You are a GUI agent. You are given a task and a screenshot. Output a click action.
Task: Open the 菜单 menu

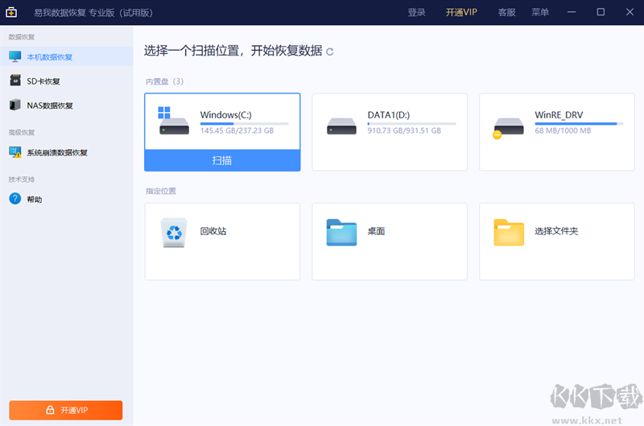[x=540, y=12]
